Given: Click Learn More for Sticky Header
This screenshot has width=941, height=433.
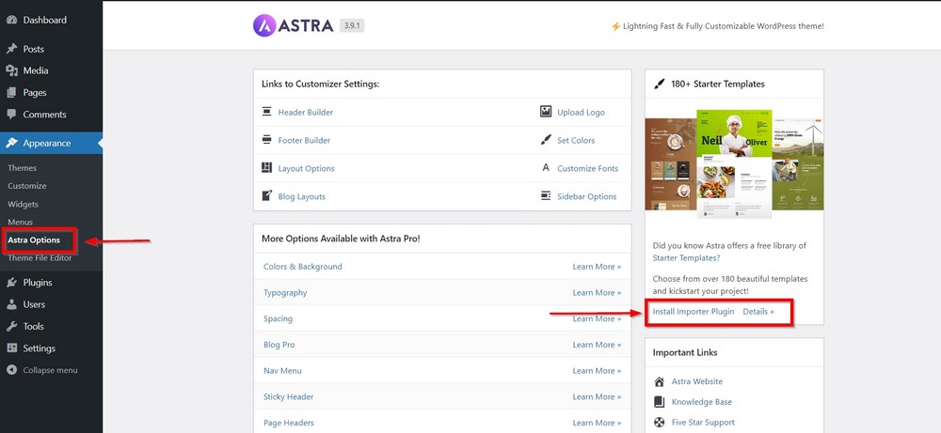Looking at the screenshot, I should 598,396.
